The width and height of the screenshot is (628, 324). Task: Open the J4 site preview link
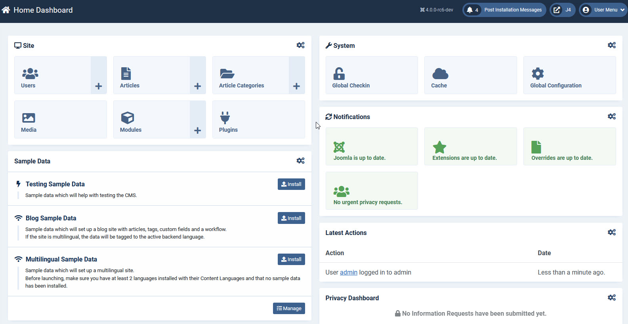tap(563, 10)
